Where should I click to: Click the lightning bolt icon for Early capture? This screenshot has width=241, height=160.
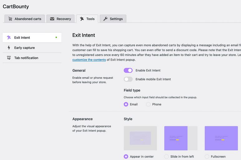tap(9, 48)
